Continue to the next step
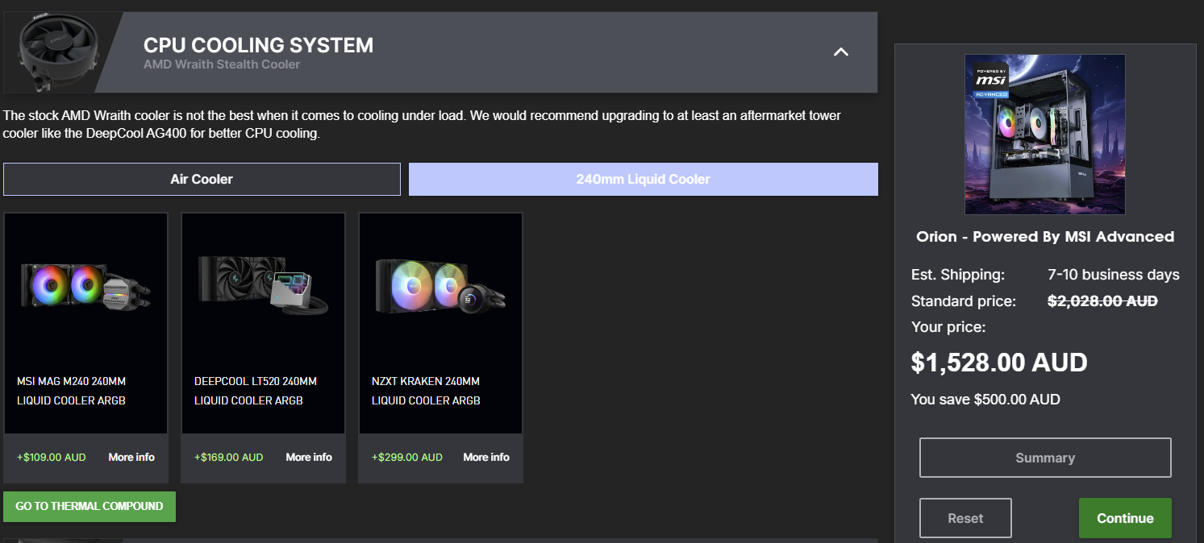 tap(1125, 518)
